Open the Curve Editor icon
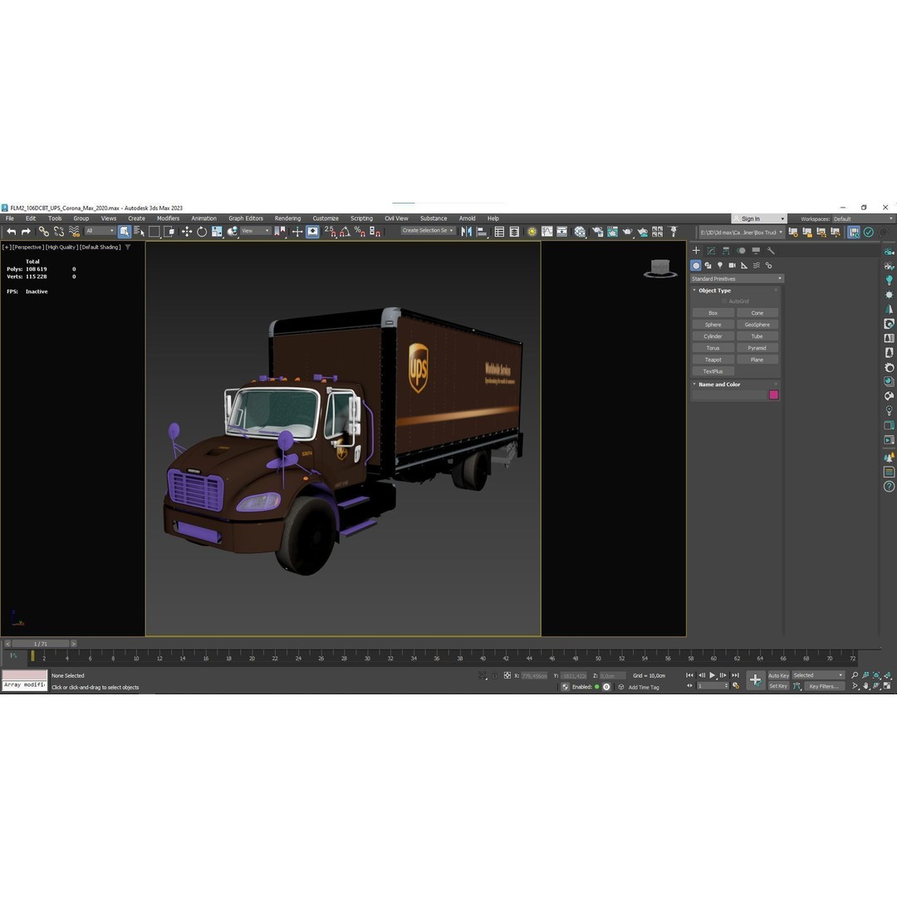Image resolution: width=897 pixels, height=897 pixels. pyautogui.click(x=547, y=232)
